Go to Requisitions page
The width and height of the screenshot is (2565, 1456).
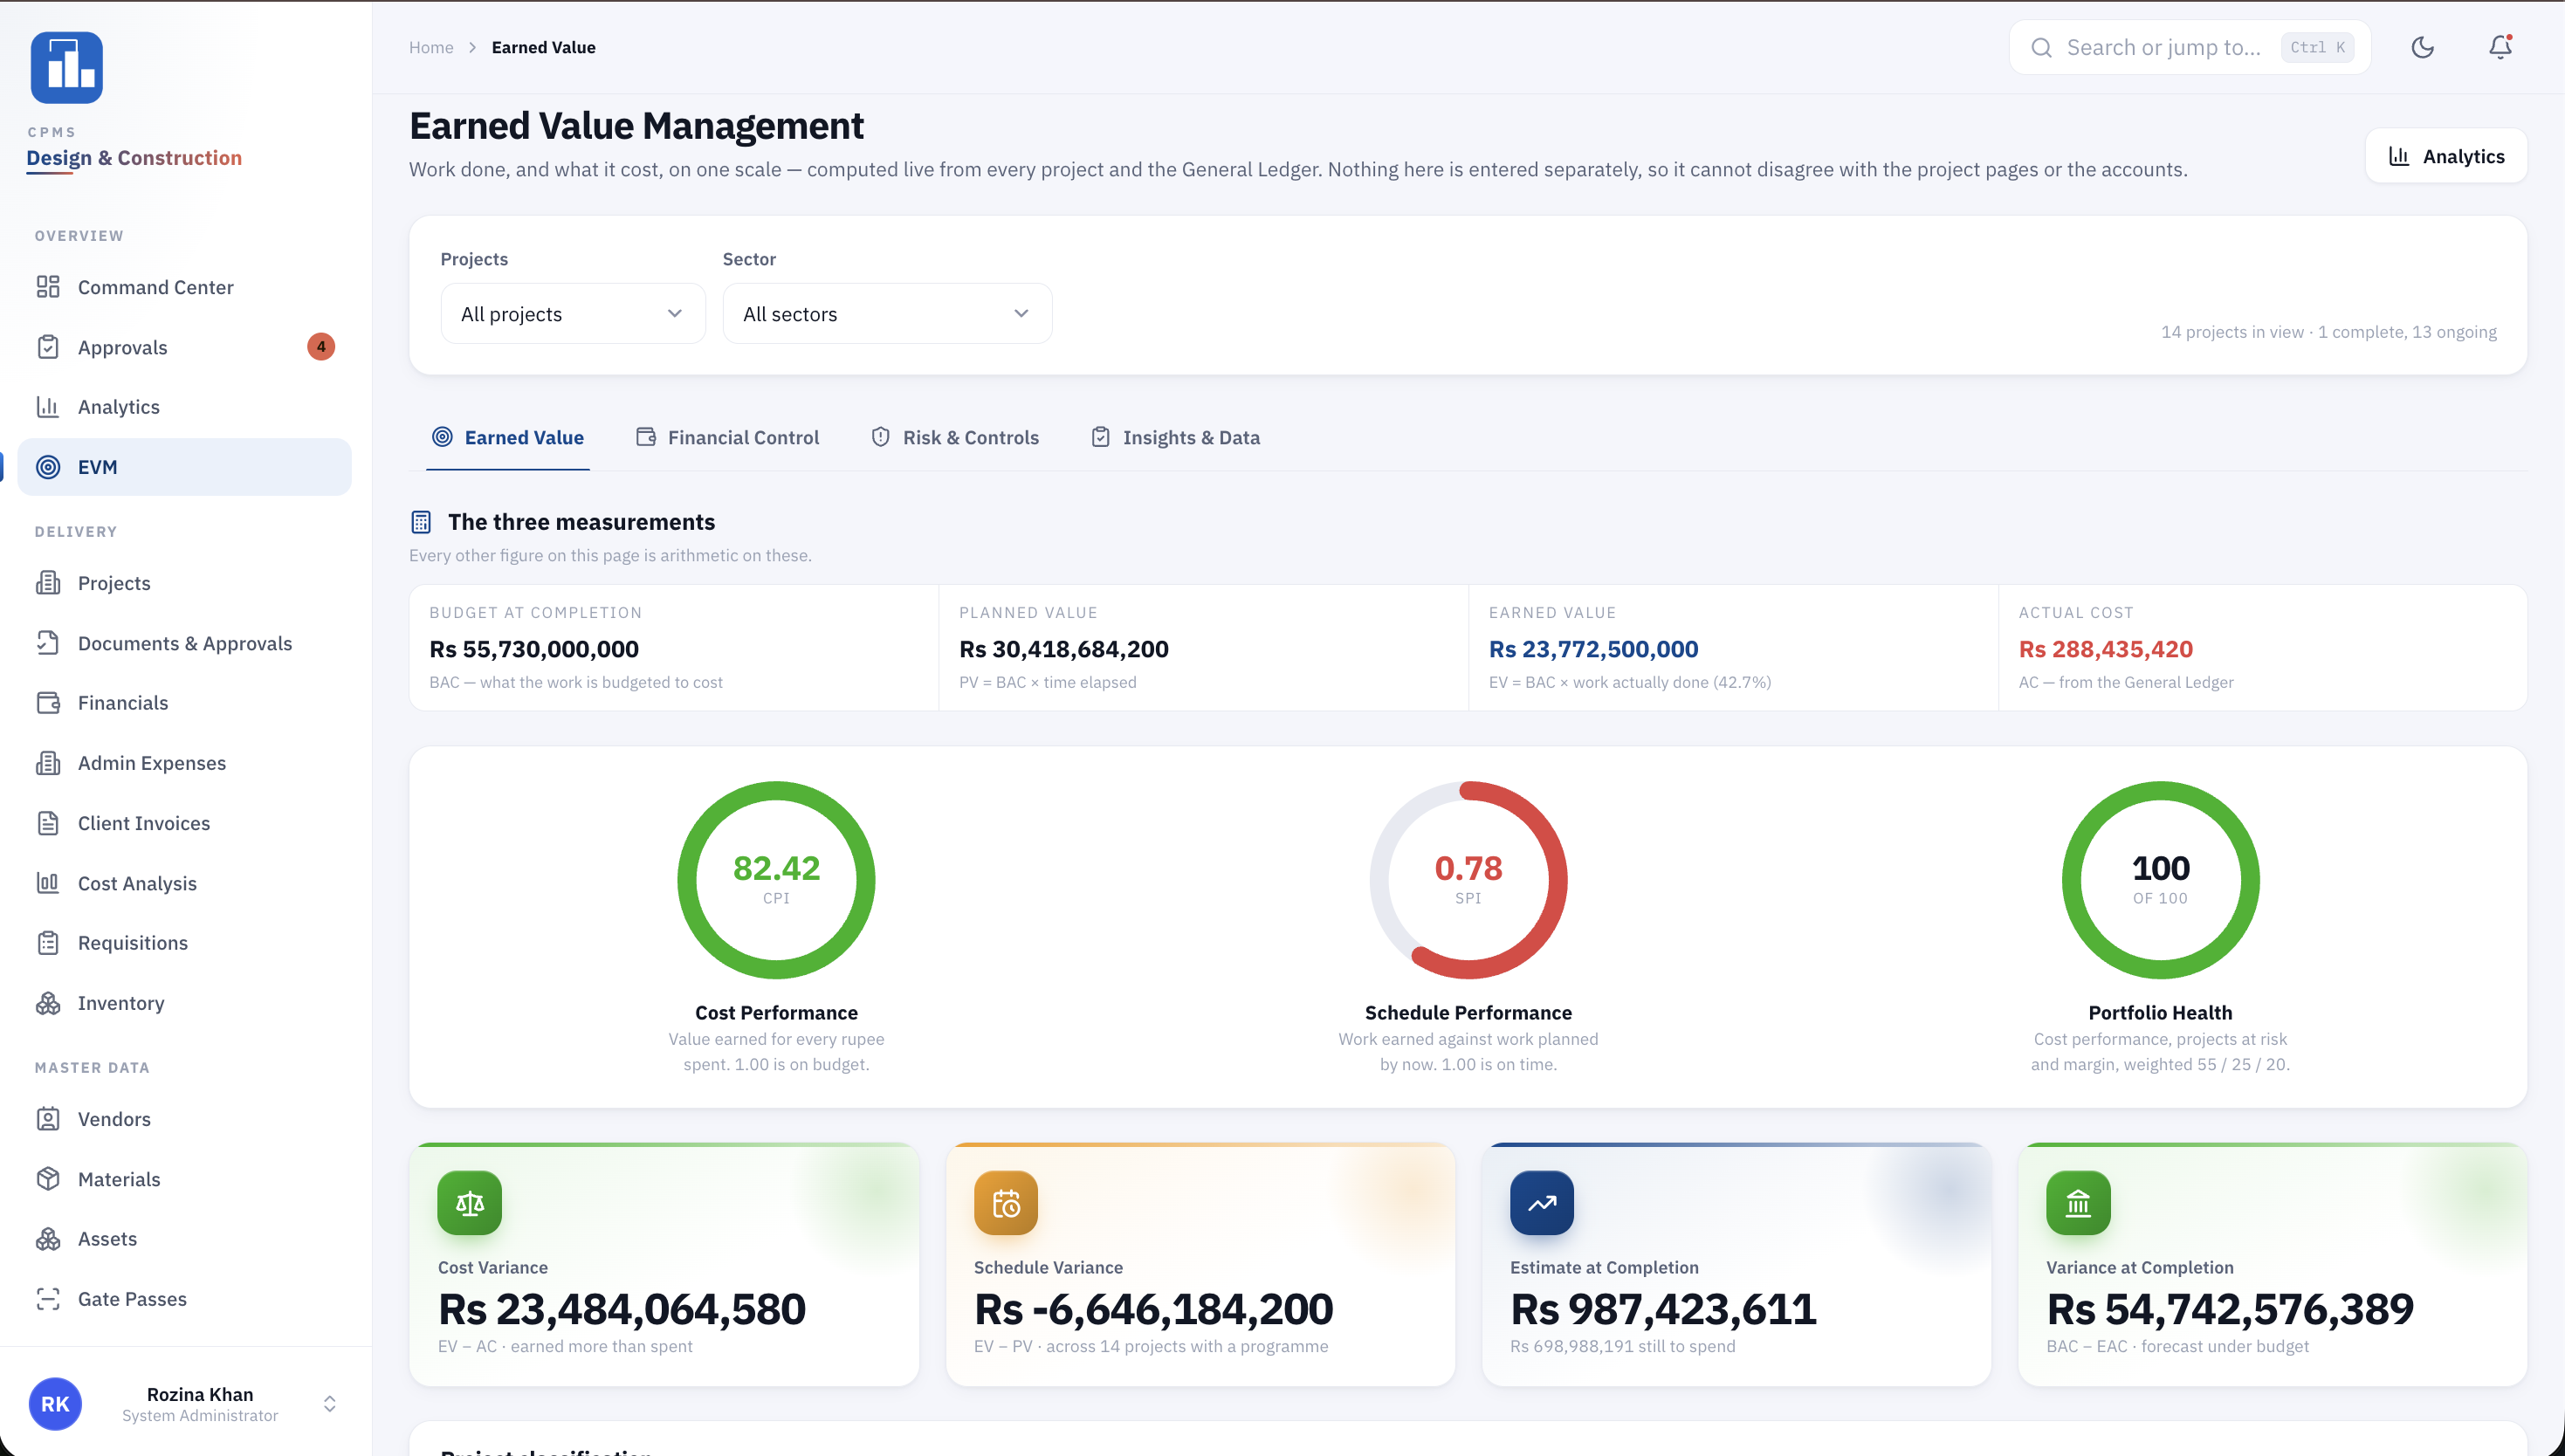coord(185,943)
